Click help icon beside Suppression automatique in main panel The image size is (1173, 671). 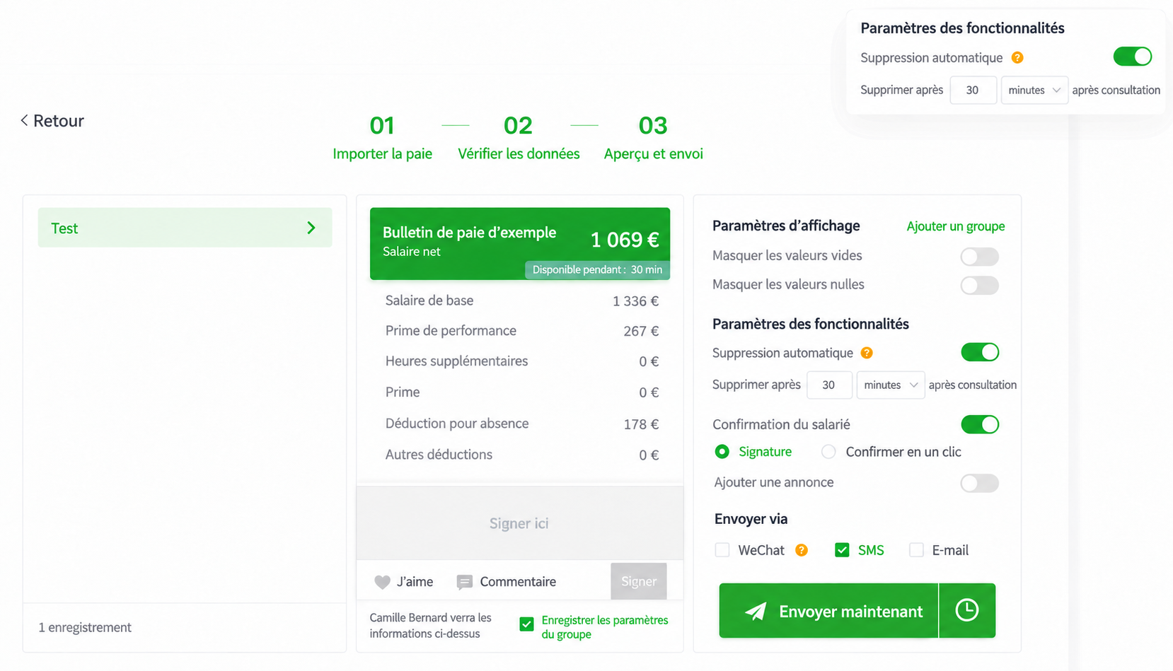coord(867,353)
